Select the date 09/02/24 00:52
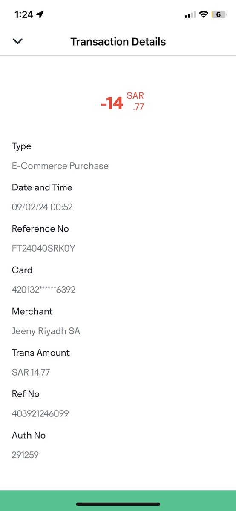 [42, 207]
